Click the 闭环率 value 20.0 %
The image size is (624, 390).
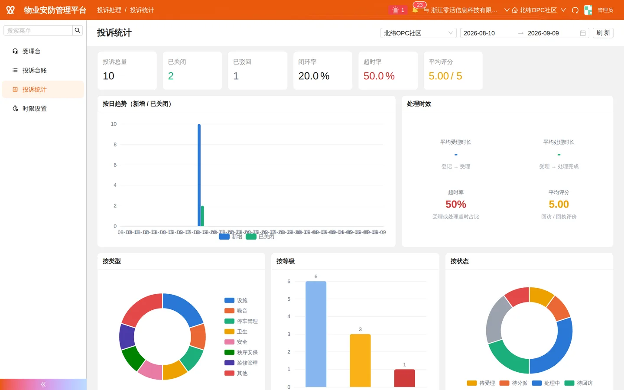pos(314,76)
